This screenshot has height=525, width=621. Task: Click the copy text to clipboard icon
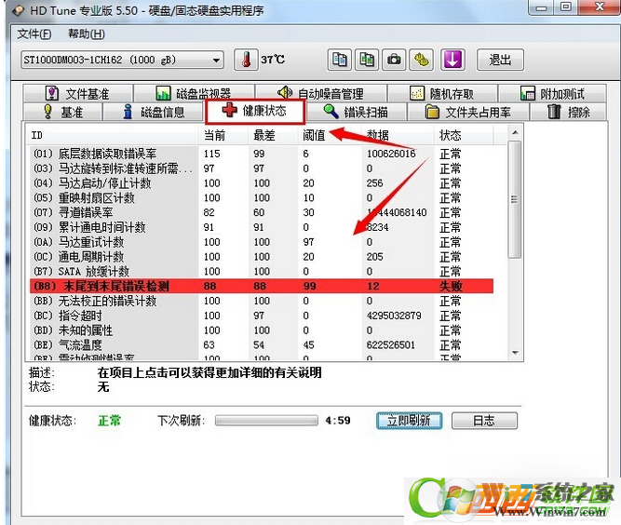[340, 60]
